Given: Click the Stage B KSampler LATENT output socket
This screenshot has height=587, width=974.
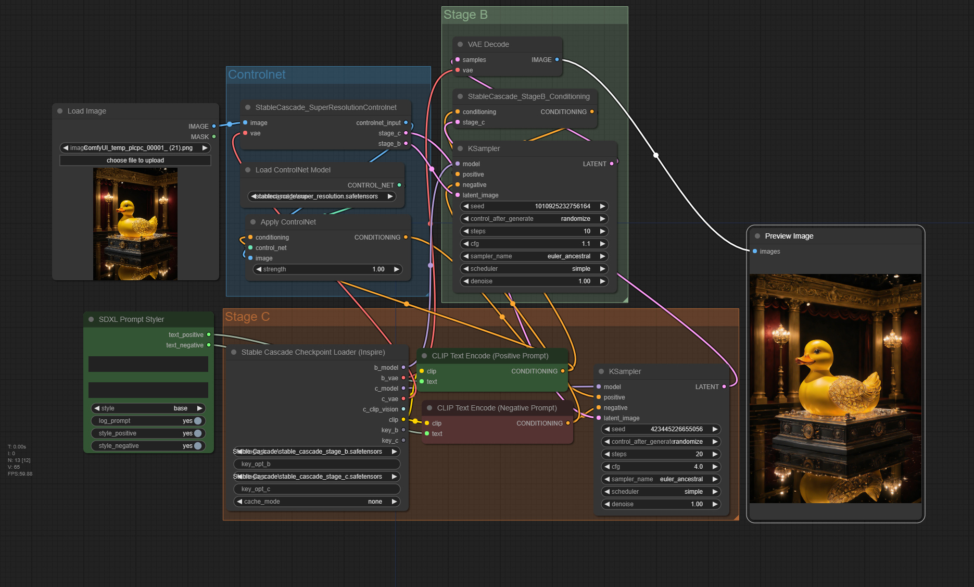Looking at the screenshot, I should point(612,164).
